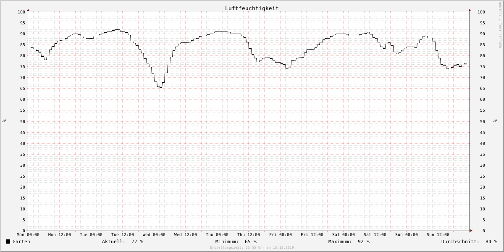Click the Sat 00:00 time axis label
This screenshot has height=252, width=504.
344,235
